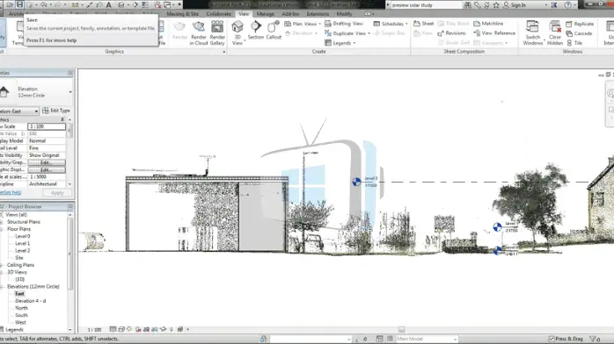The width and height of the screenshot is (614, 344).
Task: Open Level 0 floor plan
Action: (x=22, y=236)
